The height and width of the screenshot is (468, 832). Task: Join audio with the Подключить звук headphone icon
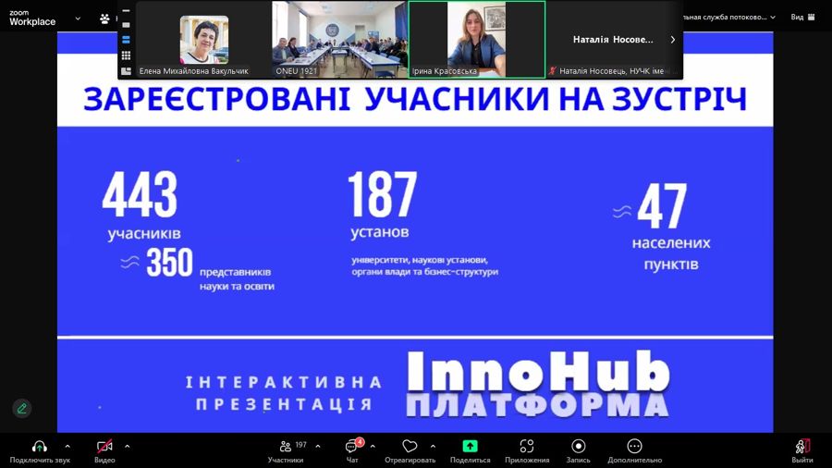click(39, 447)
